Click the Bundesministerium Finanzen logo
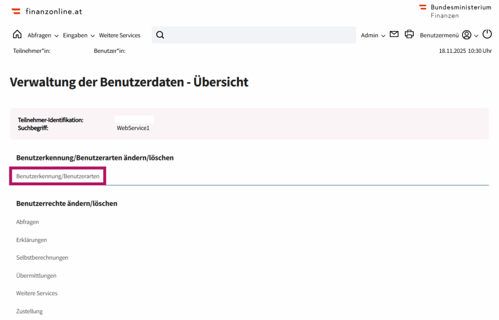This screenshot has height=320, width=499. coord(455,11)
